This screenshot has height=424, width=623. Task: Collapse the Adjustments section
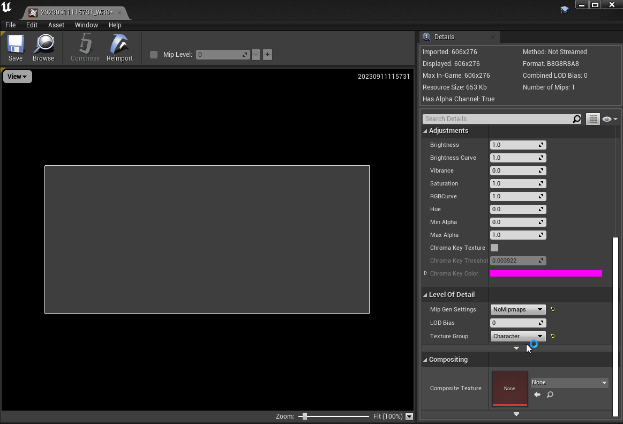point(425,131)
